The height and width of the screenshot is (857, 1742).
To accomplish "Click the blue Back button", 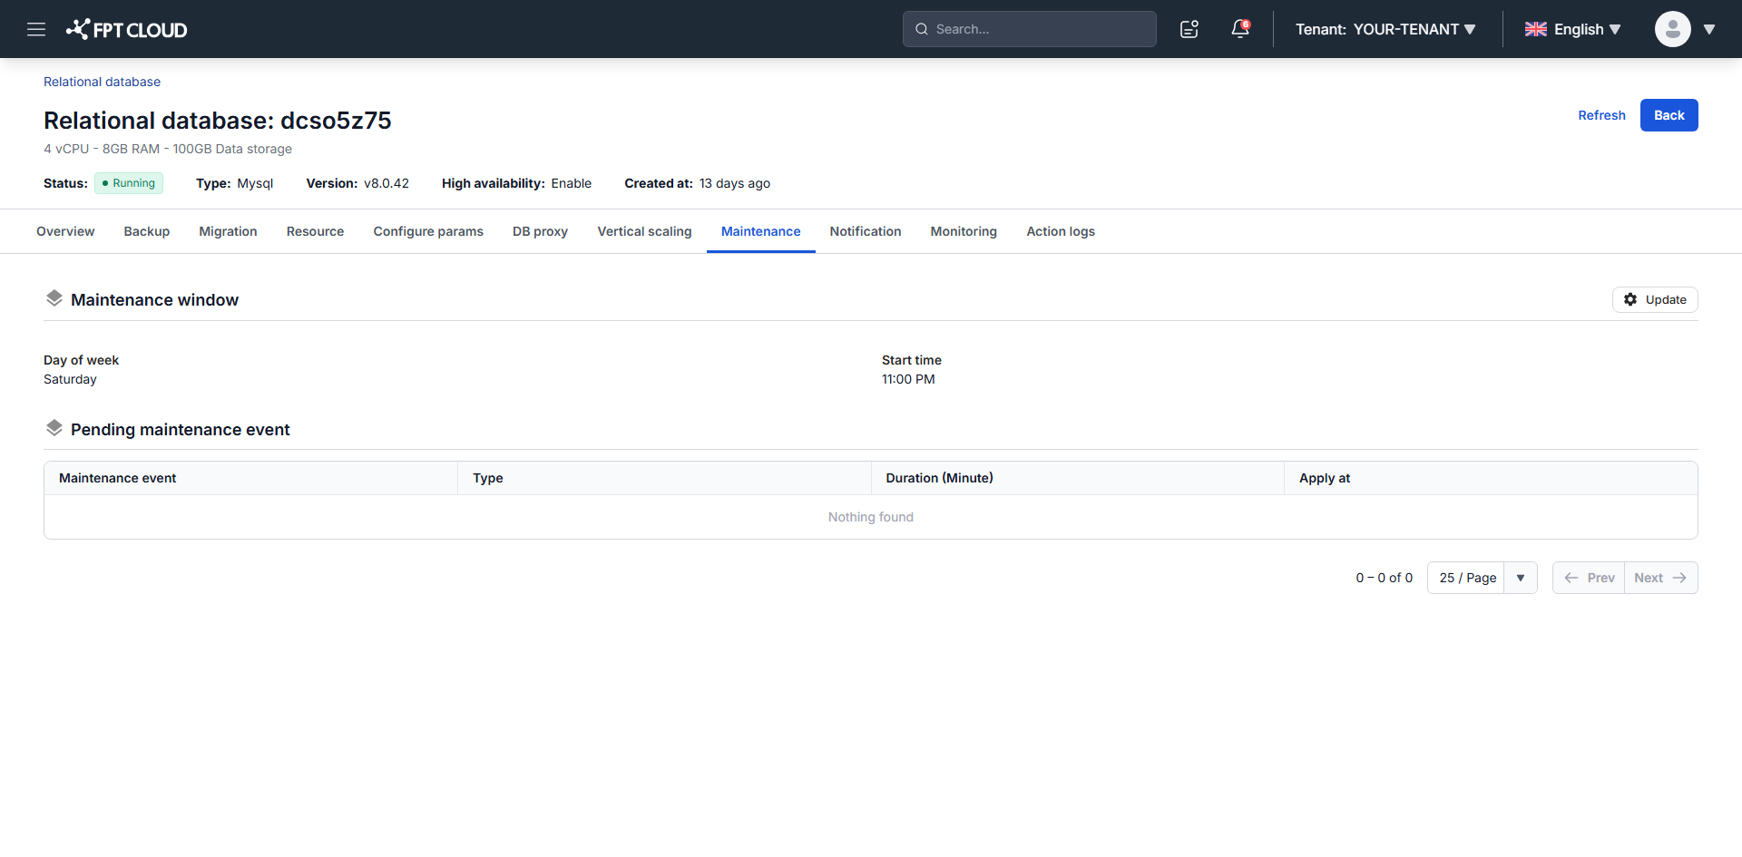I will point(1669,115).
